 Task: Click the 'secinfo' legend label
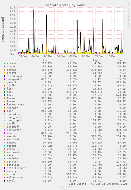click(x=12, y=159)
